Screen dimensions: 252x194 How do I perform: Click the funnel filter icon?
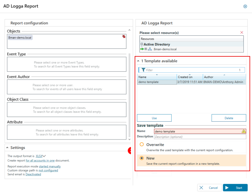coord(143,70)
